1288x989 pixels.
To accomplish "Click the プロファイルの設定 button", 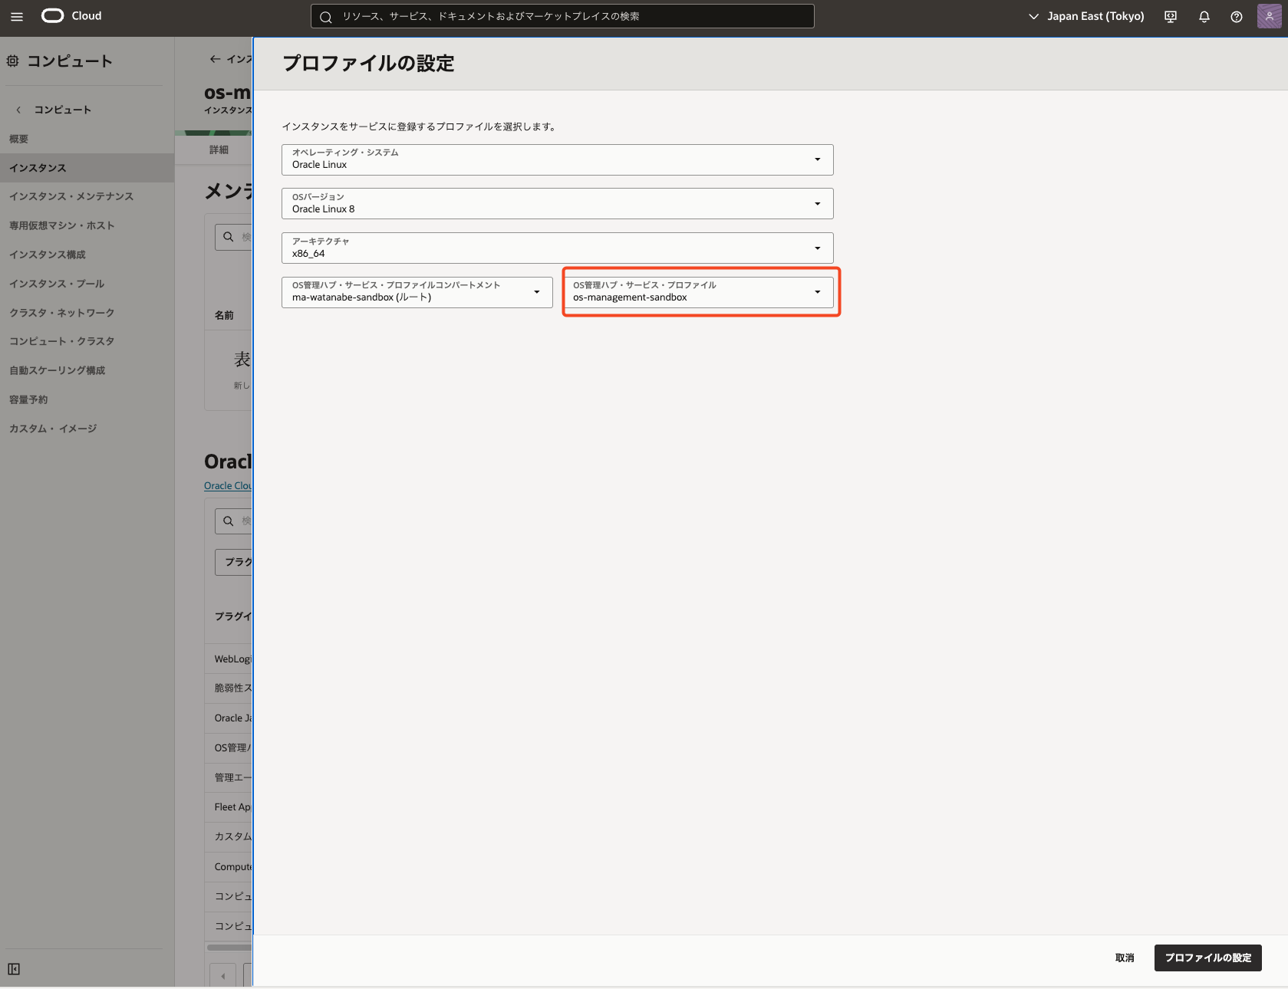I will click(1207, 958).
